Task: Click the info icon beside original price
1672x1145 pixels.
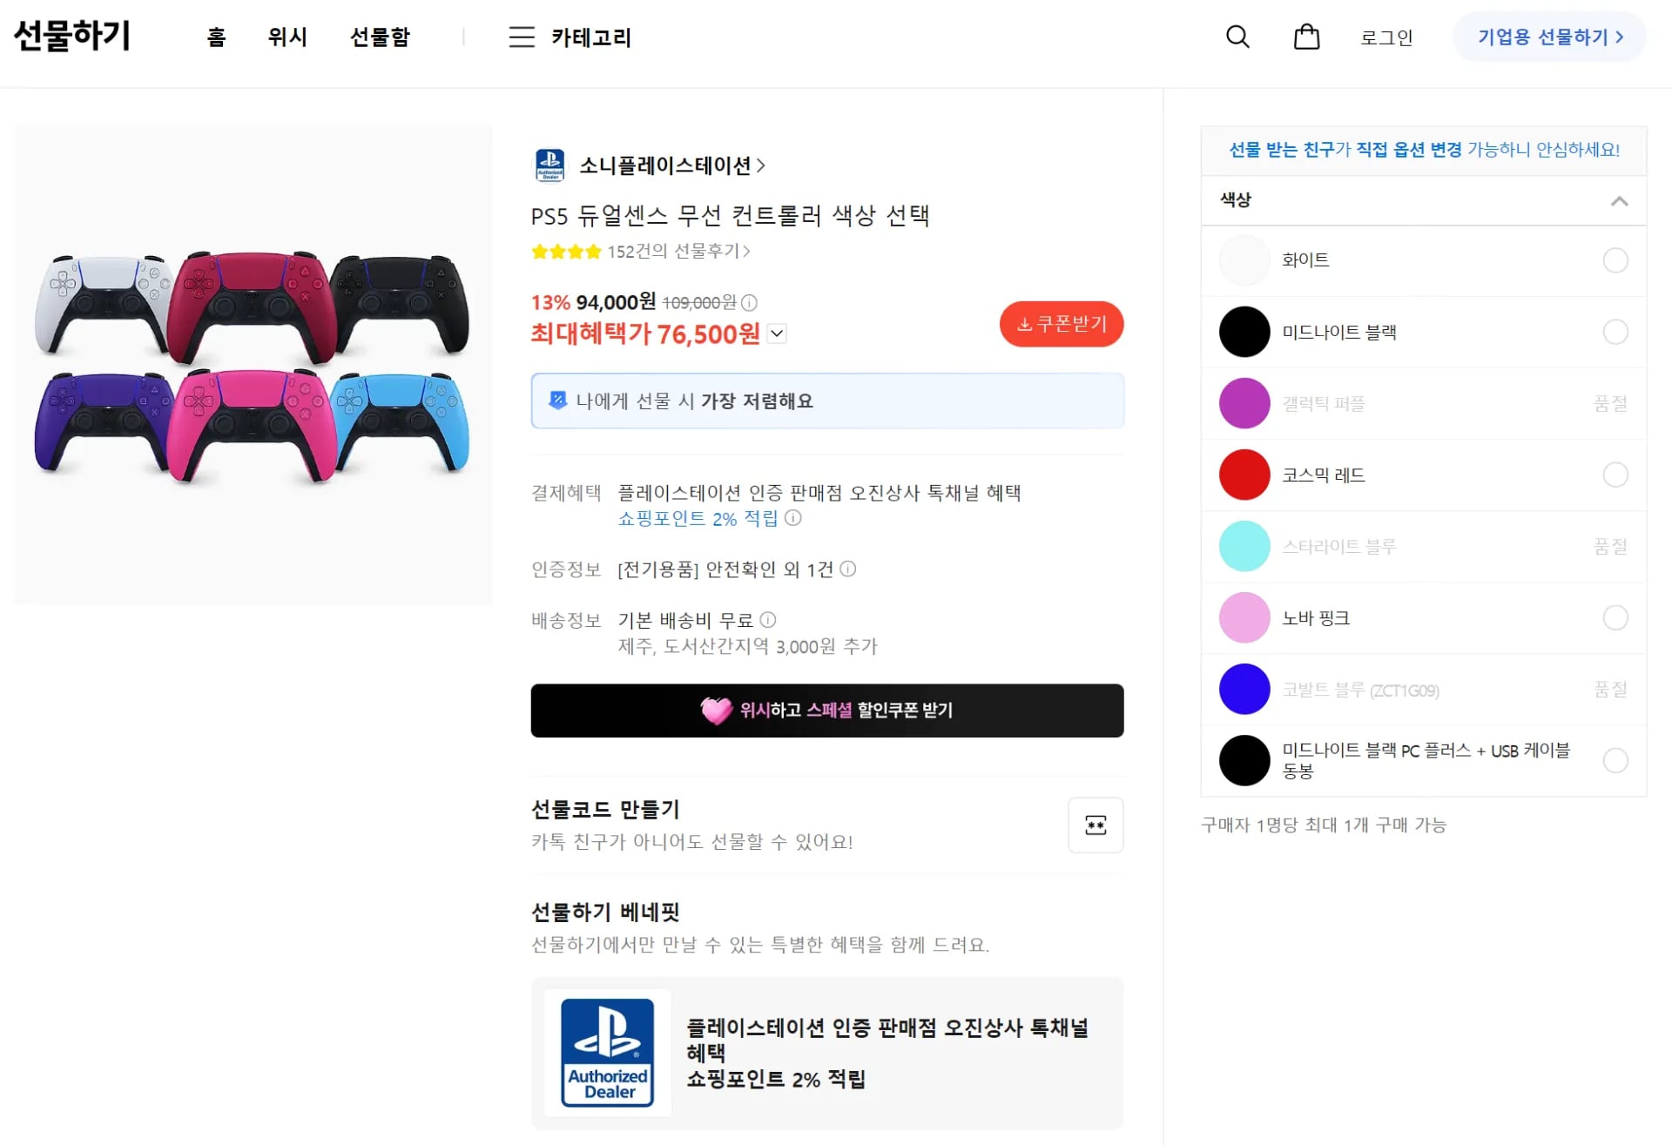Action: 749,302
